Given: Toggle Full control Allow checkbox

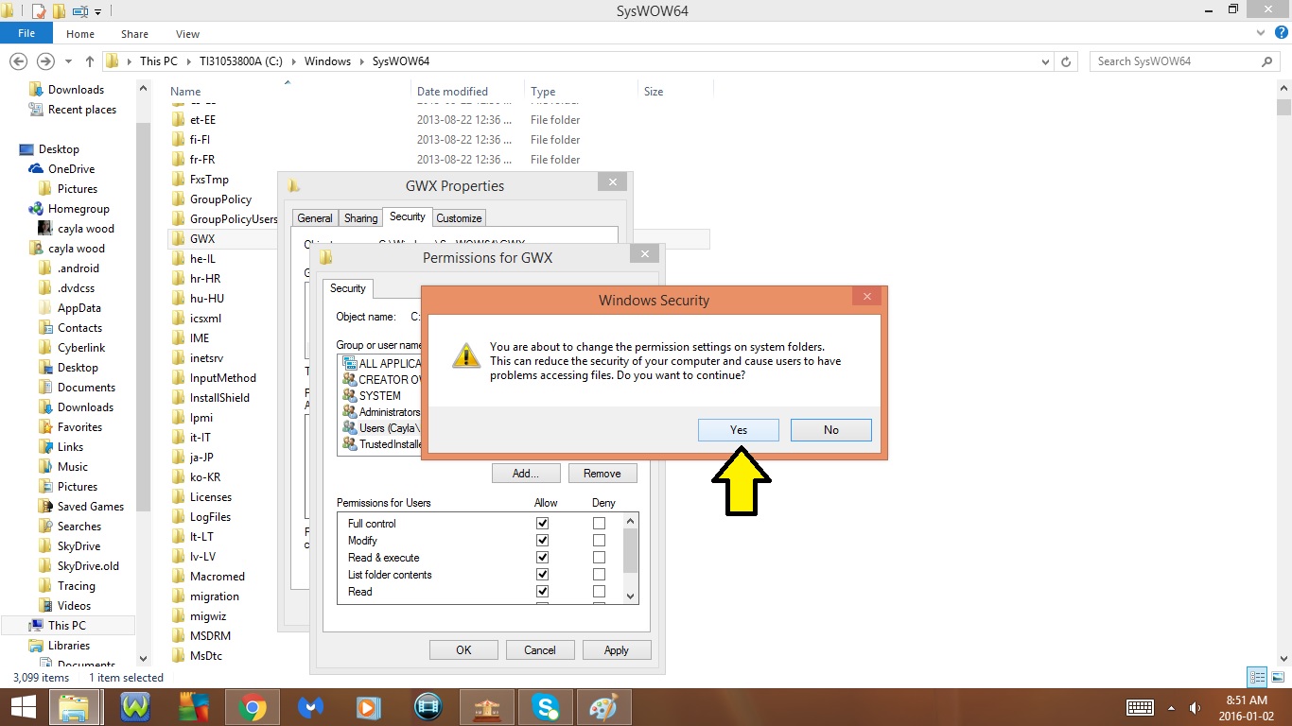Looking at the screenshot, I should [542, 524].
